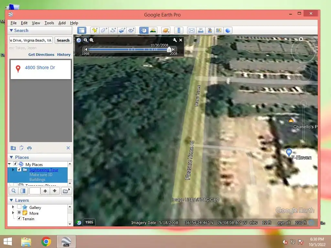This screenshot has height=248, width=331.
Task: Open the planet switcher icon
Action: click(166, 30)
